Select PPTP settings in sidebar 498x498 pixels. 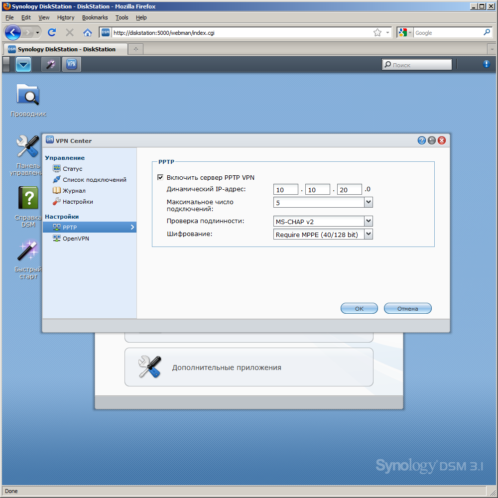tap(90, 227)
